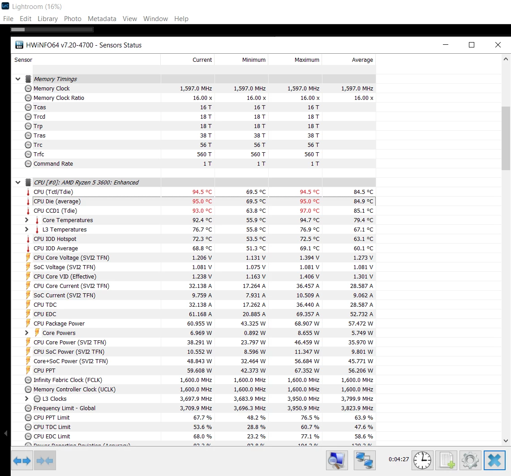
Task: Collapse the Memory Timings group
Action: [18, 79]
